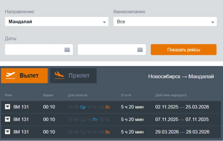This screenshot has height=141, width=223.
Task: Click the departing plane icon on Вылет
Action: (x=10, y=76)
